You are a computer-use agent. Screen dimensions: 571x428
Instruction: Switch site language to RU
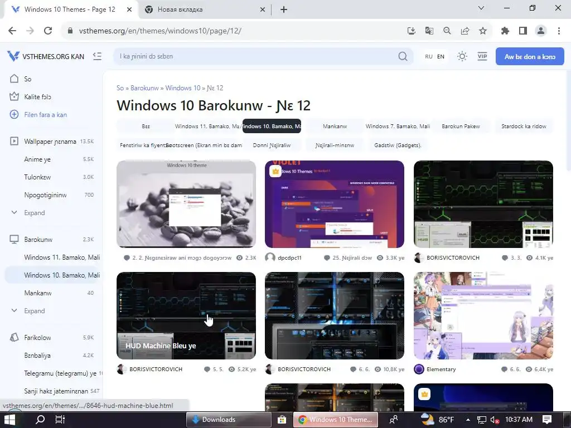pos(429,56)
